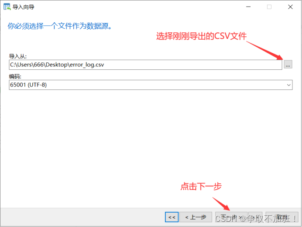Screen dimensions: 302x227
Task: Go back with < 上一步 button
Action: click(x=196, y=217)
